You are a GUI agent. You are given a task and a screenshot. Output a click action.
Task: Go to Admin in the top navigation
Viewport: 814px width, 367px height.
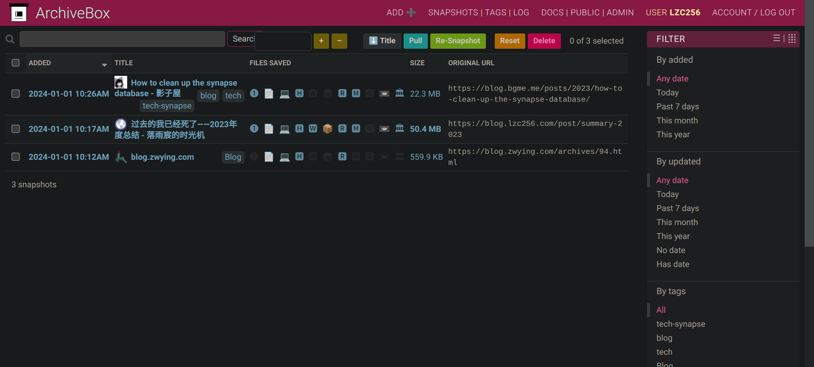tap(620, 13)
